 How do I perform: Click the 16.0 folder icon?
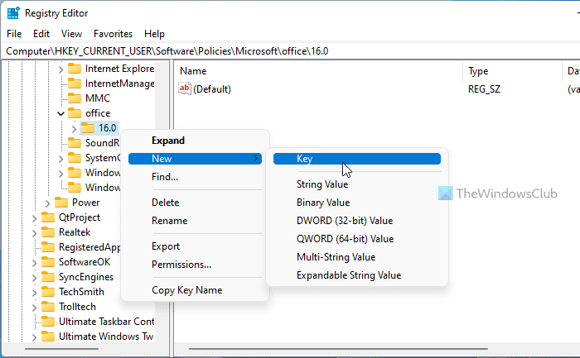(x=88, y=127)
